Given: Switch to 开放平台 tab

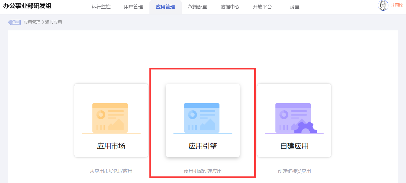Looking at the screenshot, I should coord(262,7).
